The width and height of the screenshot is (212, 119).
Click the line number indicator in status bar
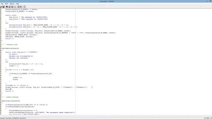[x=206, y=118]
